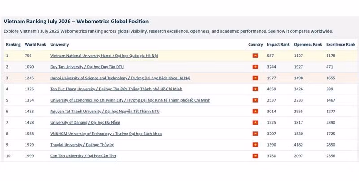Viewport: 359px width, 181px height.
Task: Open Ton Duc Thang University link
Action: [116, 89]
